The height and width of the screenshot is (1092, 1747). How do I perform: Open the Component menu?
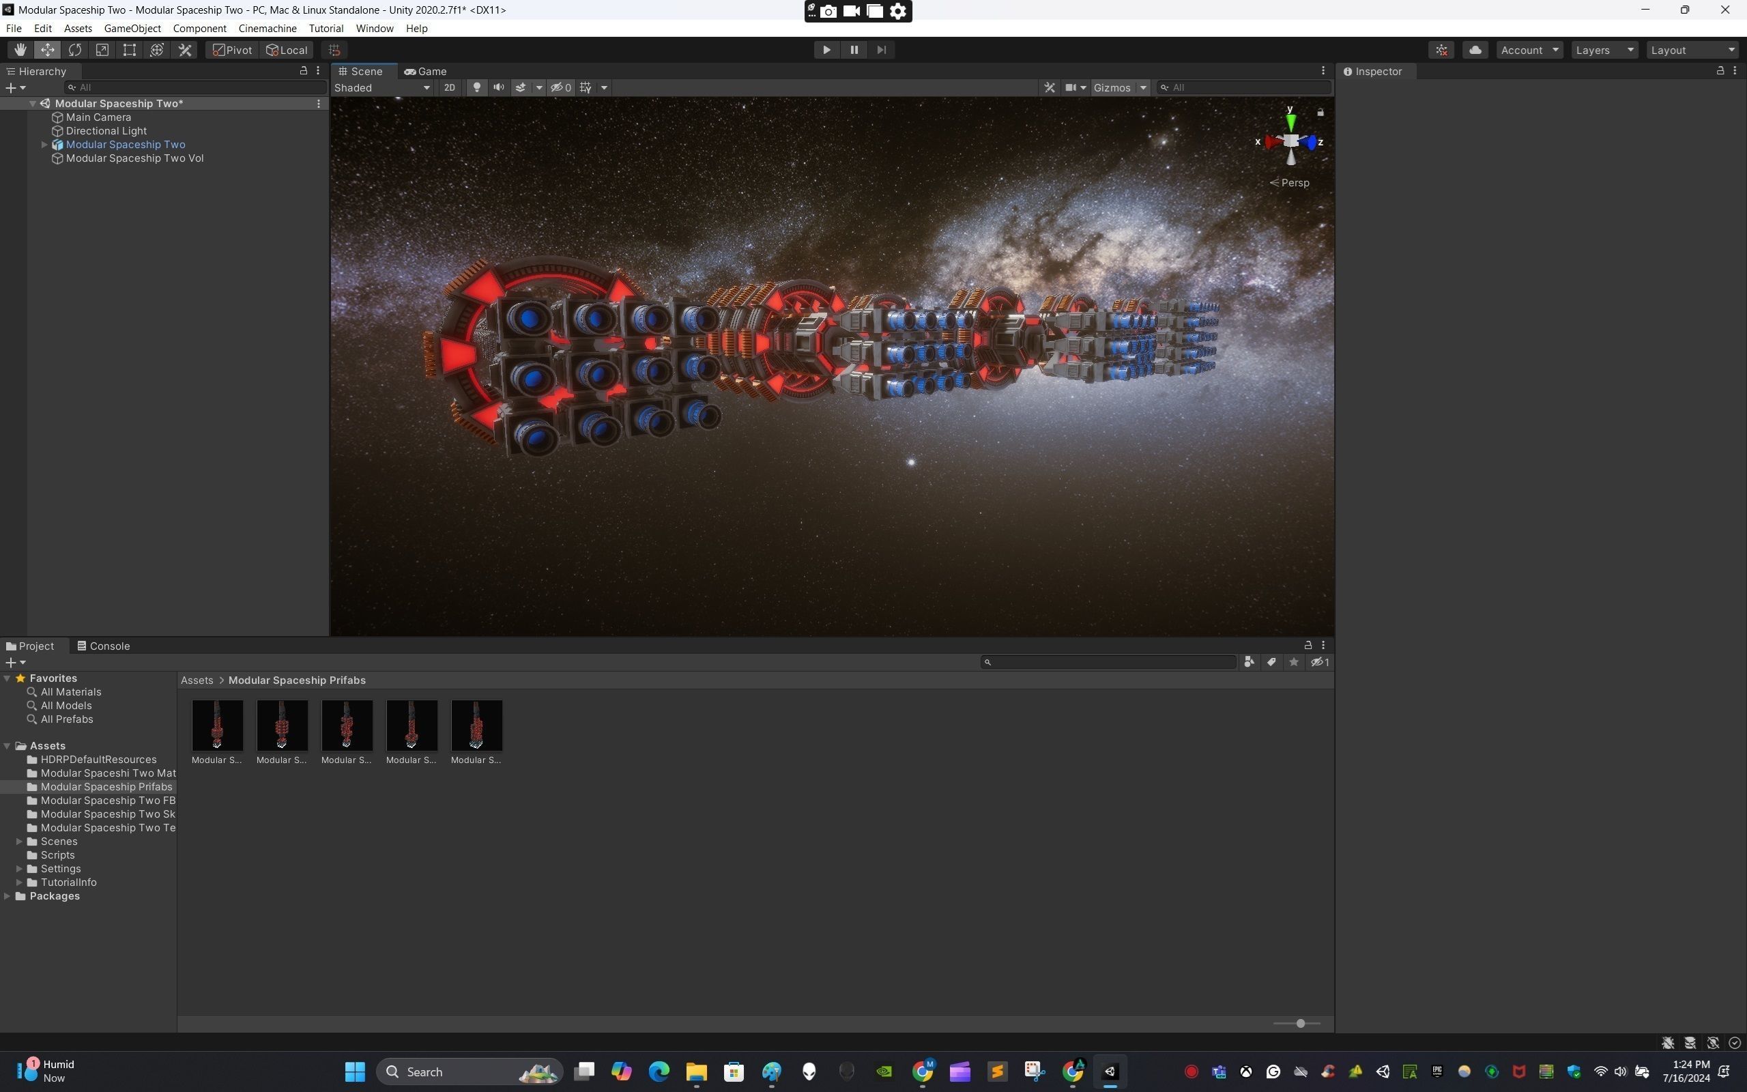pyautogui.click(x=199, y=28)
